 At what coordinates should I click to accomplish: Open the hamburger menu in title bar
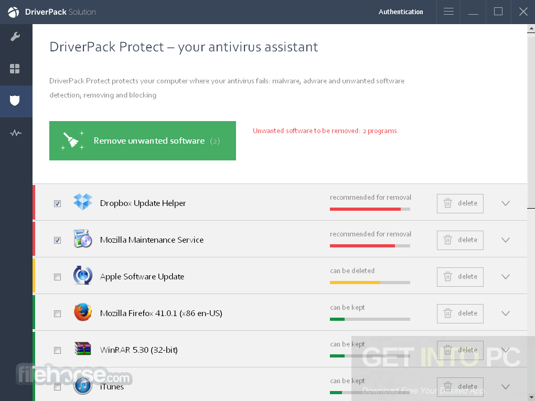coord(448,12)
